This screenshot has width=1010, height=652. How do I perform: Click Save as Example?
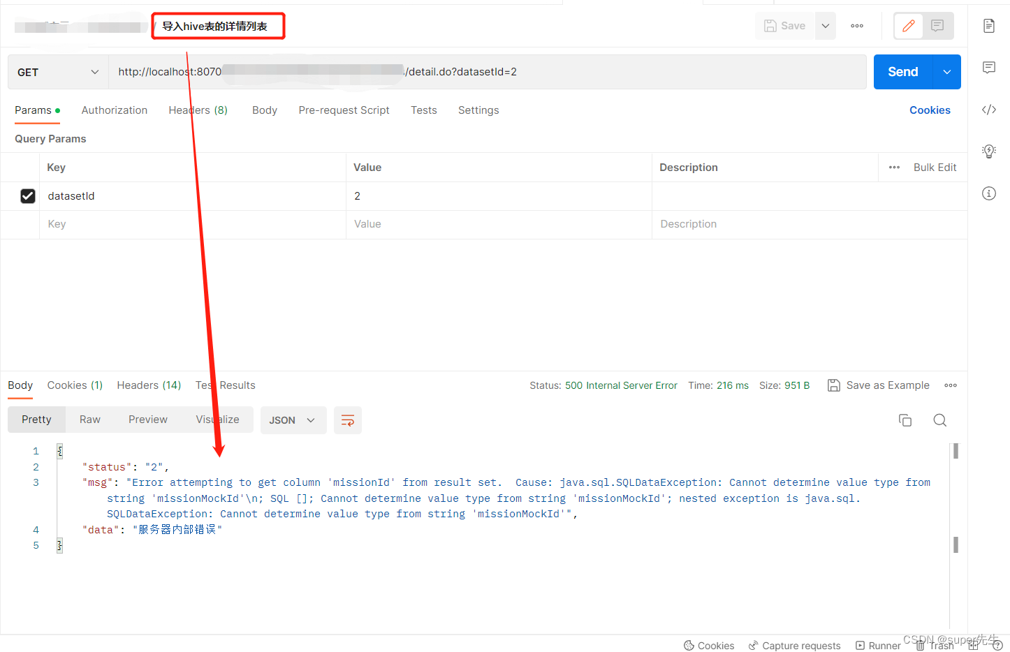879,385
